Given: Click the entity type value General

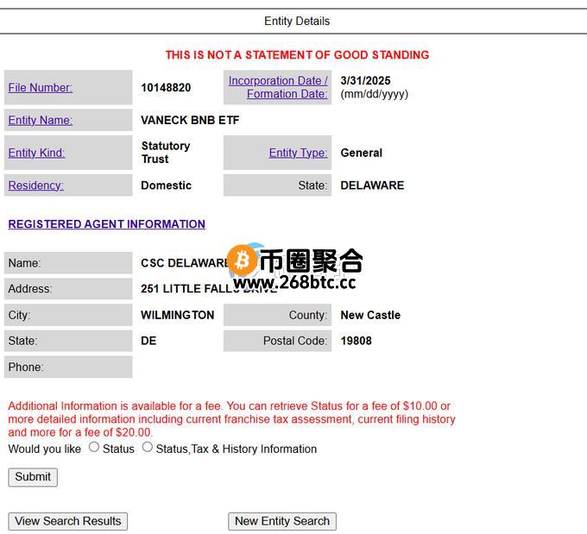Looking at the screenshot, I should (361, 153).
